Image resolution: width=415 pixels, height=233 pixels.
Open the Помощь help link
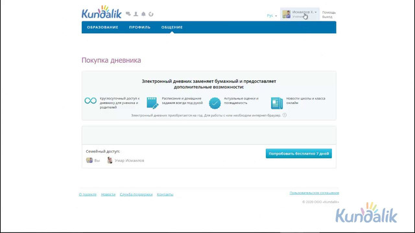click(x=329, y=12)
